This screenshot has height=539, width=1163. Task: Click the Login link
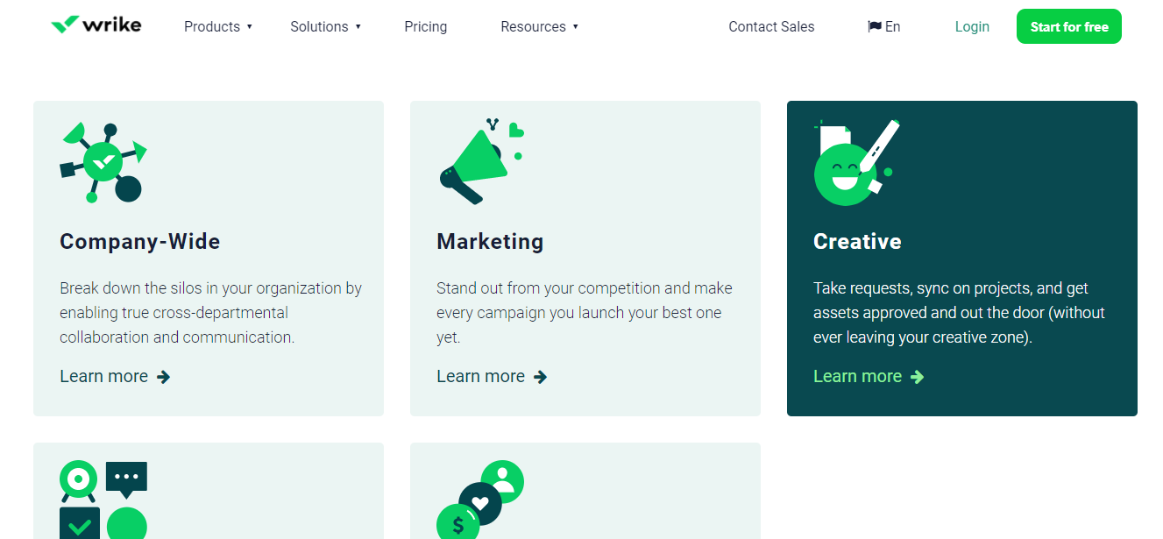(972, 26)
